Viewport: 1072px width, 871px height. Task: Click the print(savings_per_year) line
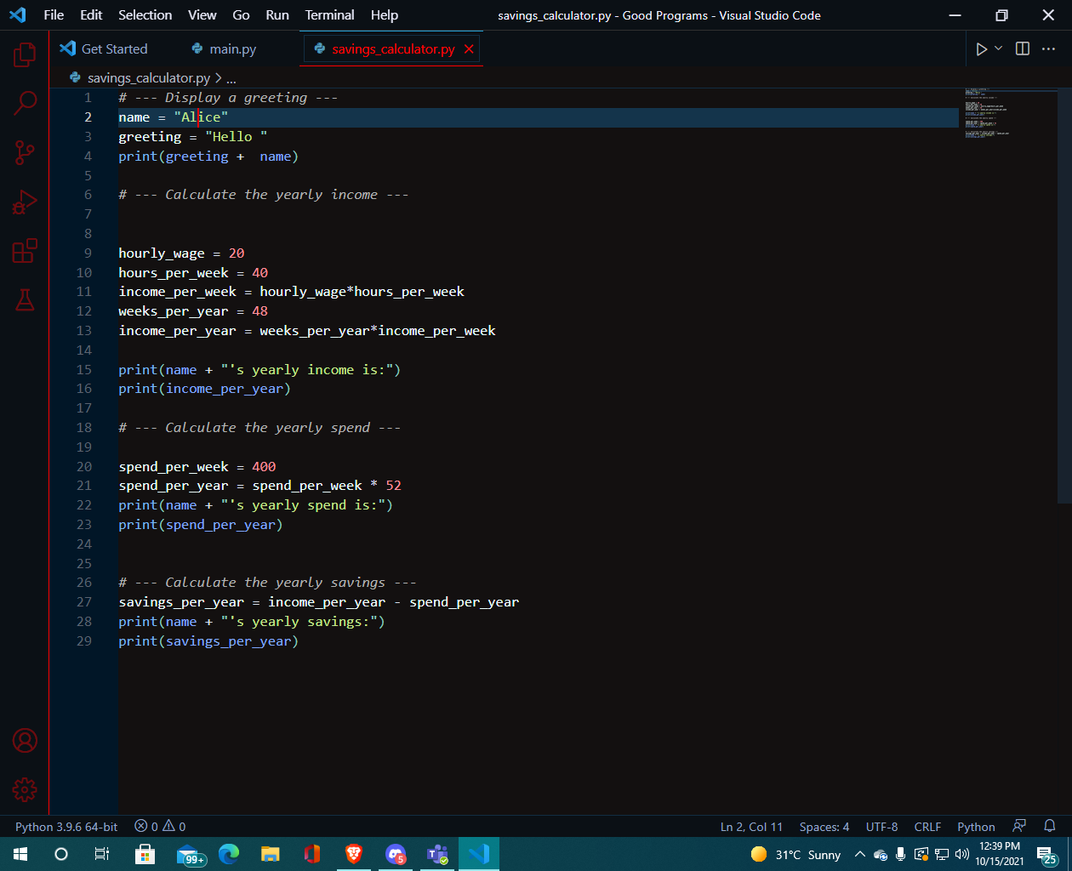[208, 641]
